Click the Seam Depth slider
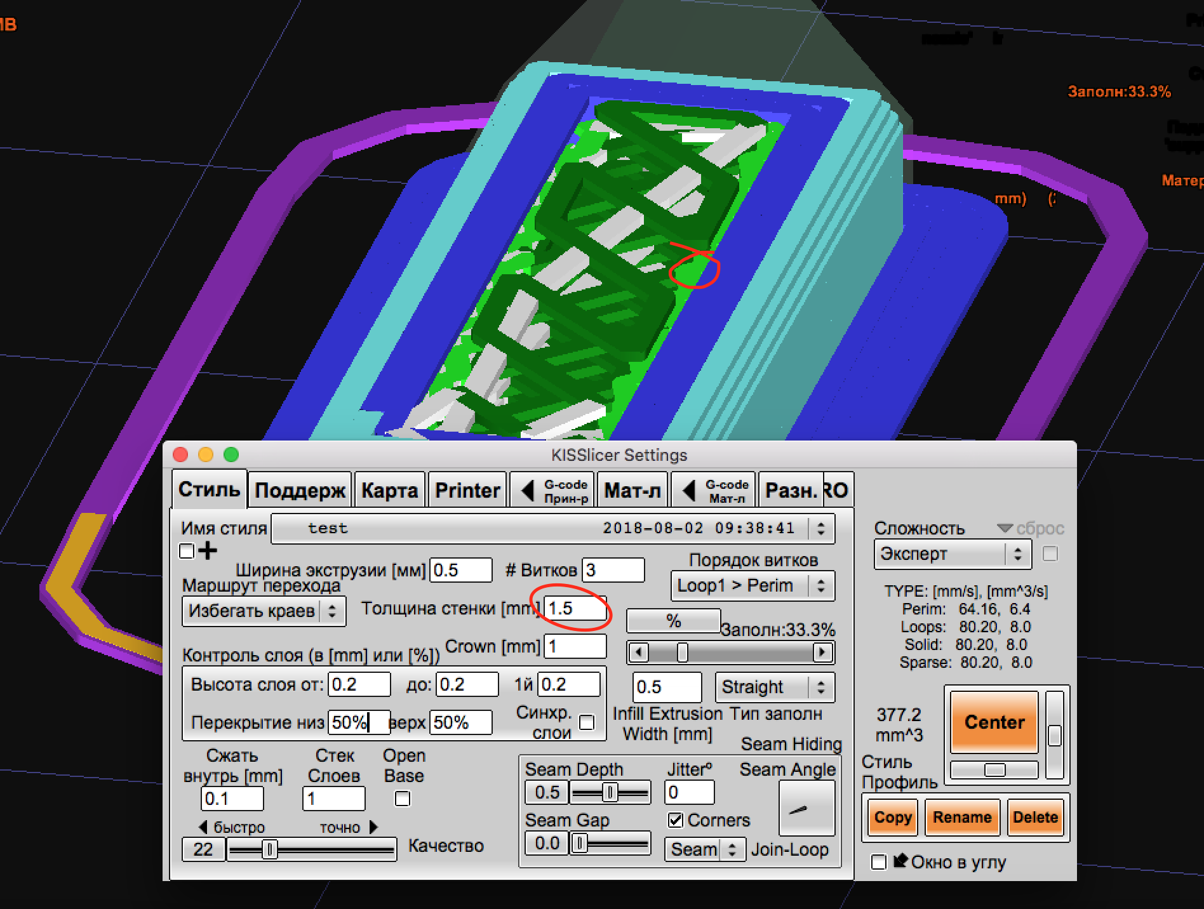 610,792
